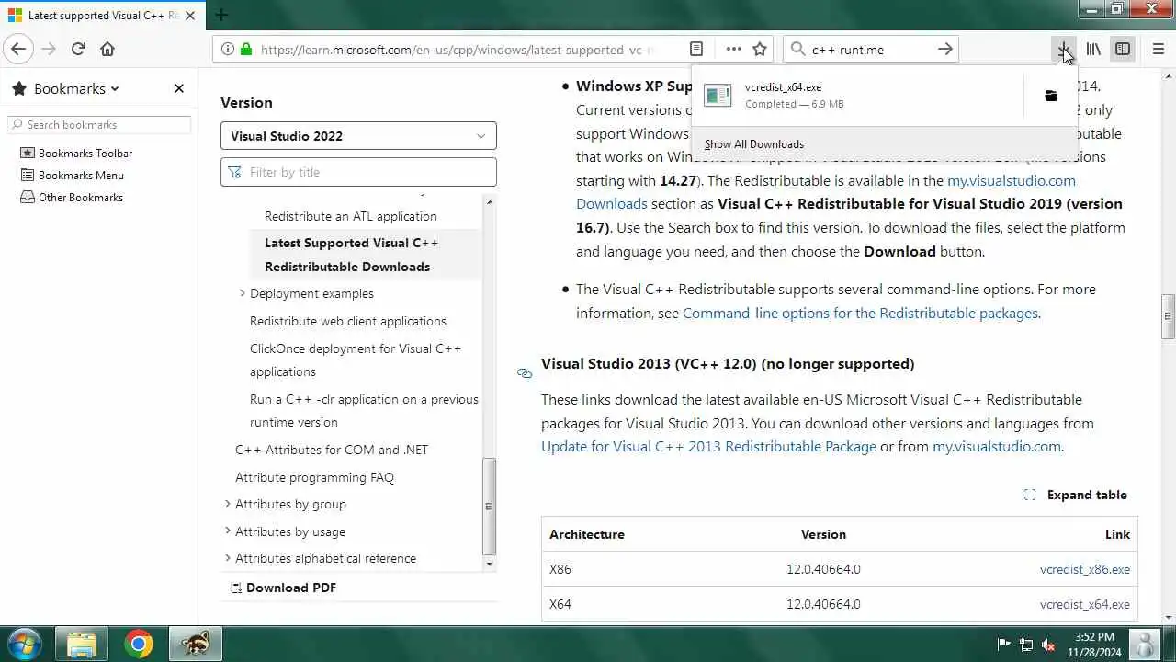
Task: Open Update for Visual C++ 2013 Redistributable link
Action: click(708, 446)
